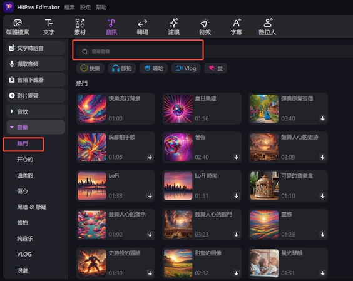Click the 彈奏原聲吉他 guitar thumbnail
This screenshot has width=353, height=281.
tap(264, 108)
